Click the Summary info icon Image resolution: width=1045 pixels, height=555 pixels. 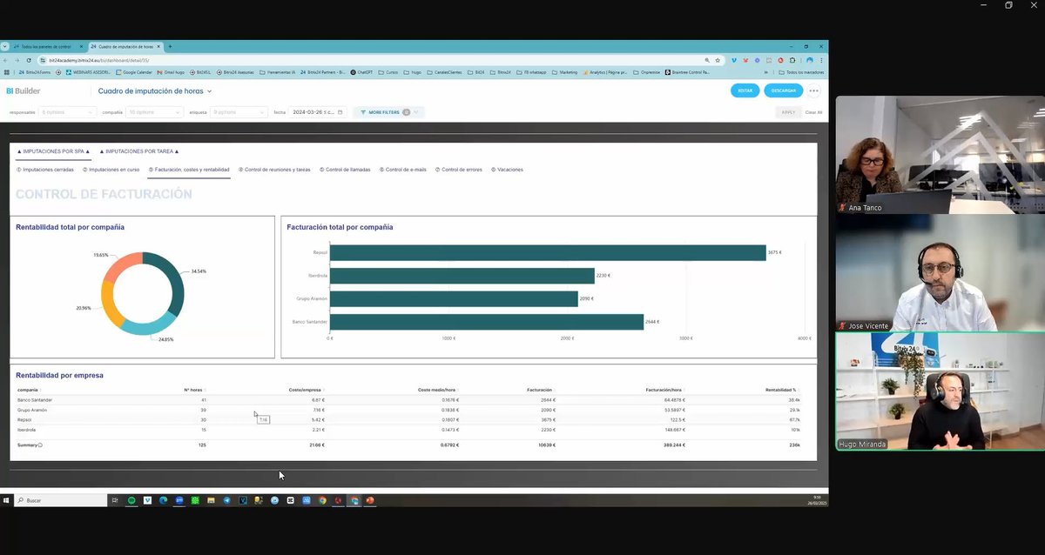click(40, 445)
